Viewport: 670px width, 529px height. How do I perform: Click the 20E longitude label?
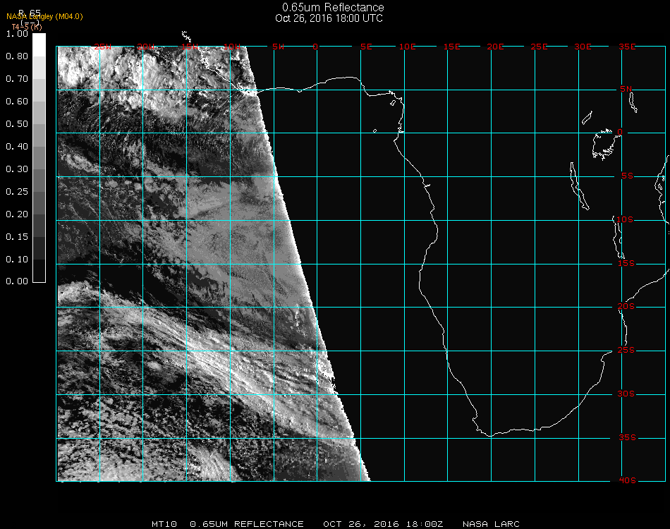(x=495, y=47)
